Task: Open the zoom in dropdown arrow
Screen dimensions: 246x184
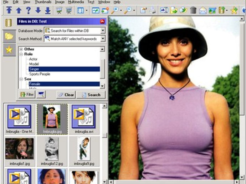Action: point(121,11)
